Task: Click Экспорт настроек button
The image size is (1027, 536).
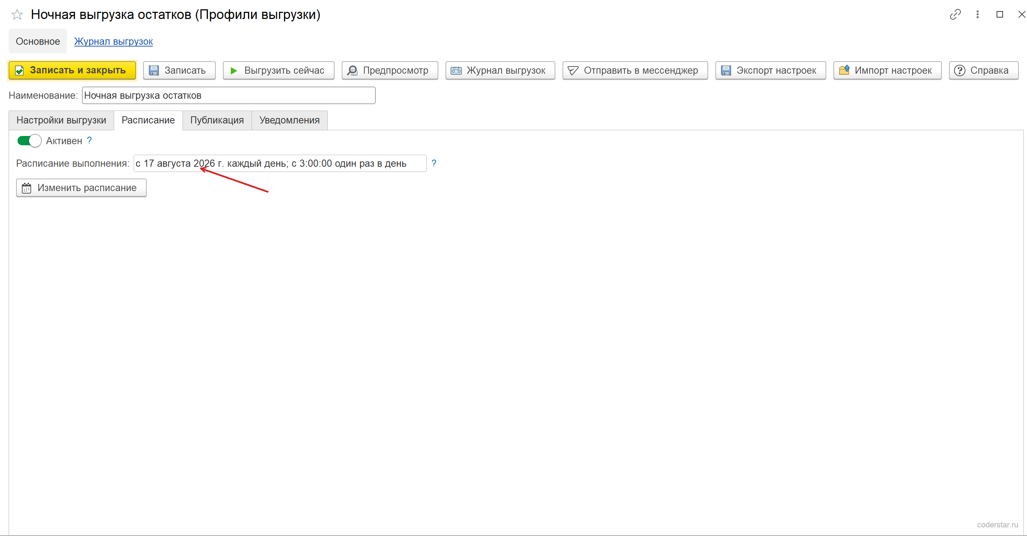Action: click(x=770, y=70)
